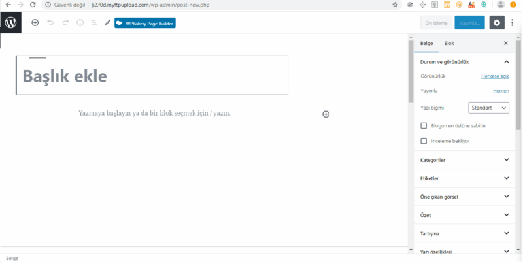Open the block navigation list icon
This screenshot has width=523, height=262.
pos(94,23)
